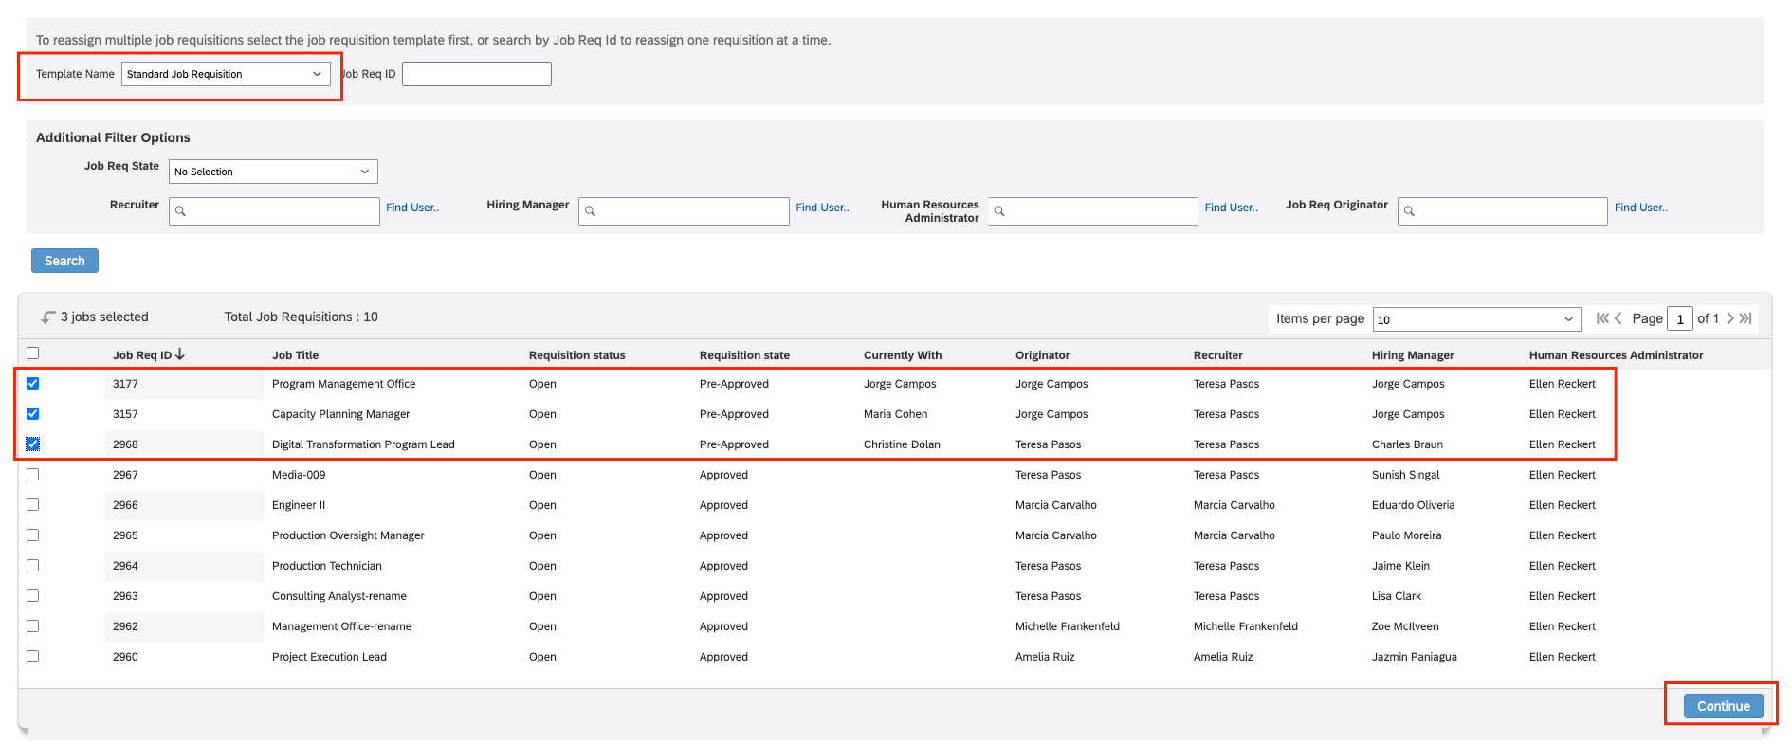This screenshot has height=743, width=1792.
Task: Select checkbox for Media-009 requisition
Action: (x=33, y=475)
